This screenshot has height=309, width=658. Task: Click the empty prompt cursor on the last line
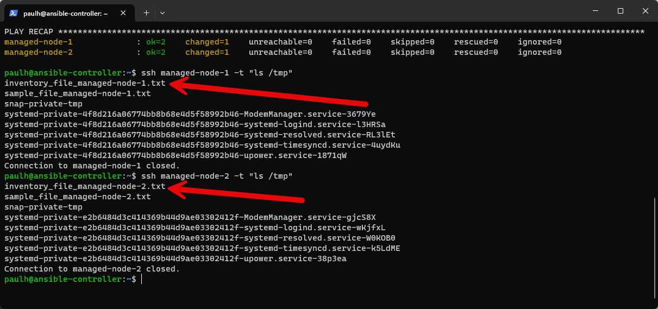click(x=141, y=279)
